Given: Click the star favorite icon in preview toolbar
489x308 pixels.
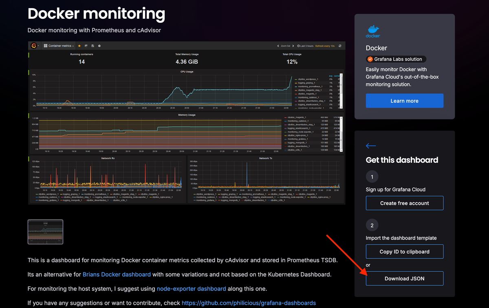Looking at the screenshot, I should (79, 46).
